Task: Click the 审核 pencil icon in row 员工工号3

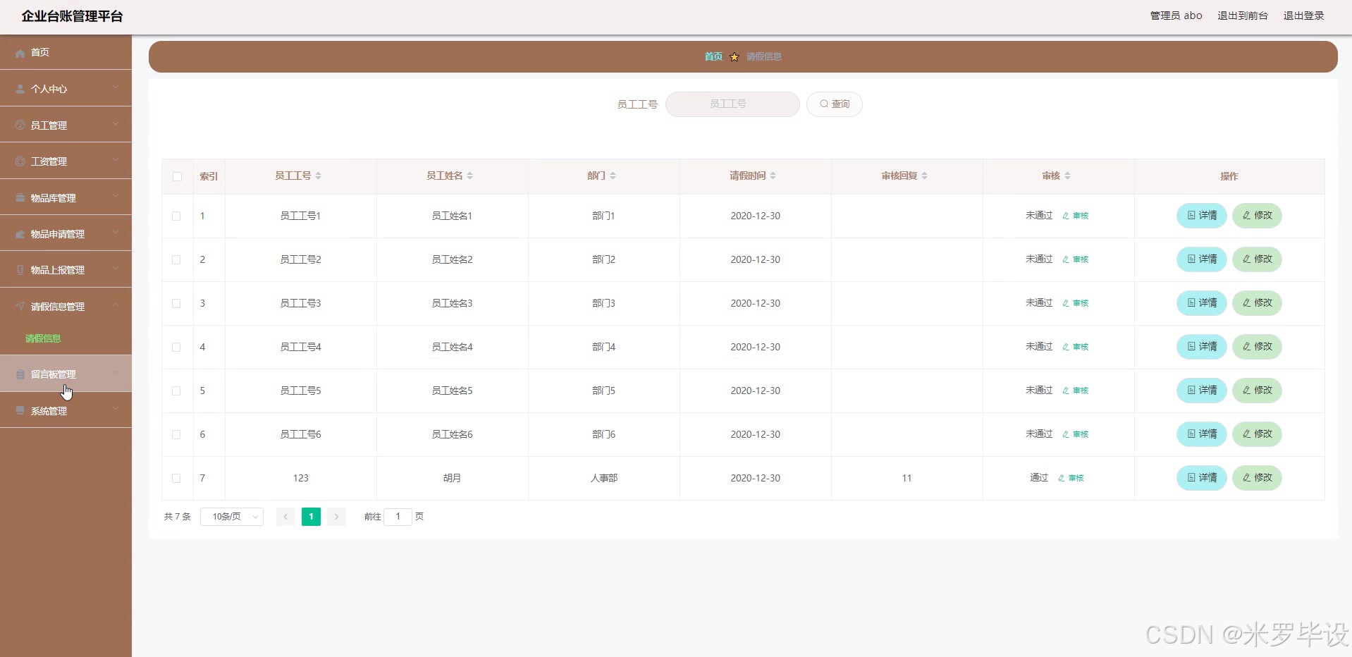Action: [x=1066, y=303]
